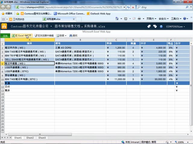Switch to the Sheet3 tab
193x144 pixels.
[42, 138]
